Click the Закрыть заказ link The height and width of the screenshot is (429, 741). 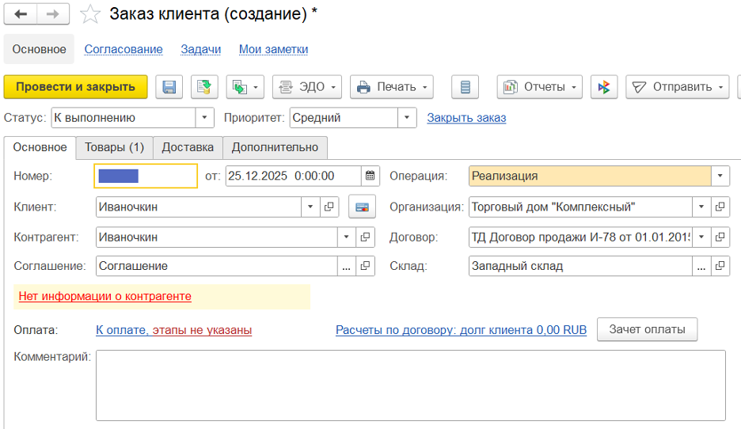(x=466, y=118)
